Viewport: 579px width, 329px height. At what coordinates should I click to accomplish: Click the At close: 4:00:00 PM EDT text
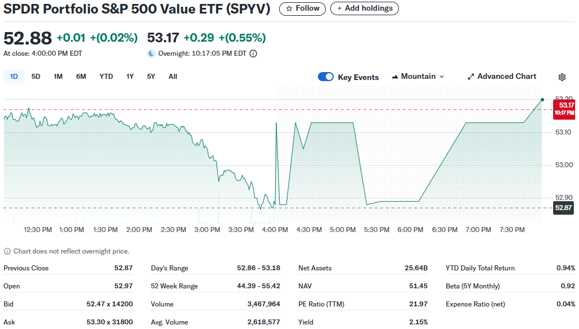(43, 54)
